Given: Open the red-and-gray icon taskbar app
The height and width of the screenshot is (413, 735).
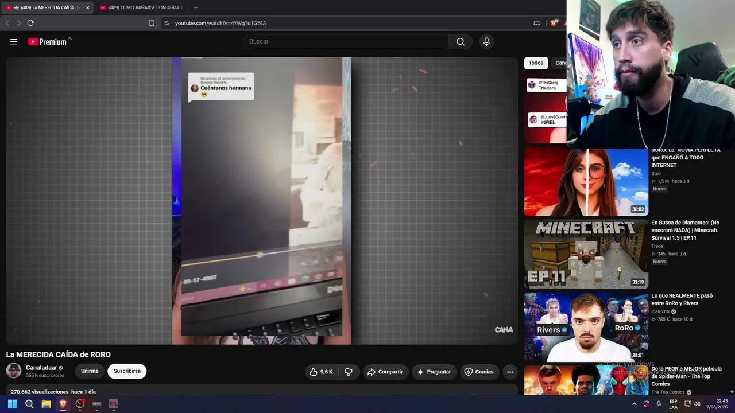Looking at the screenshot, I should point(114,404).
